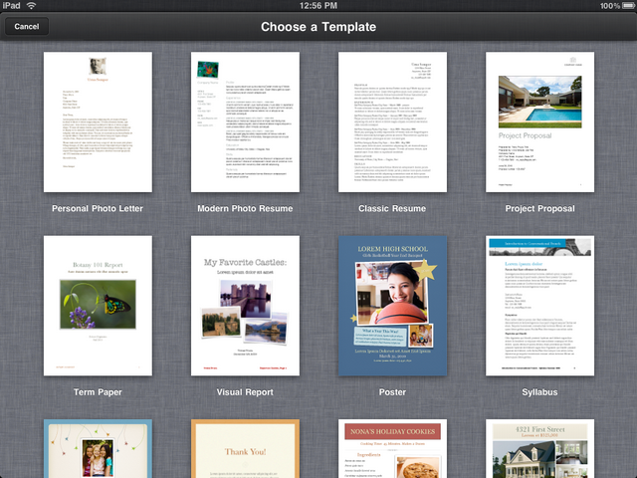Click the Syllabus label
Viewport: 637px width, 478px height.
click(x=539, y=392)
